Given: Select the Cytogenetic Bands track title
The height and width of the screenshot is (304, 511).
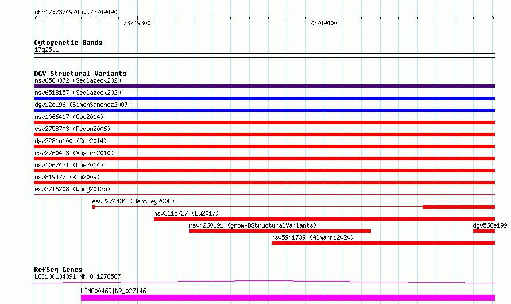Looking at the screenshot, I should click(x=68, y=43).
